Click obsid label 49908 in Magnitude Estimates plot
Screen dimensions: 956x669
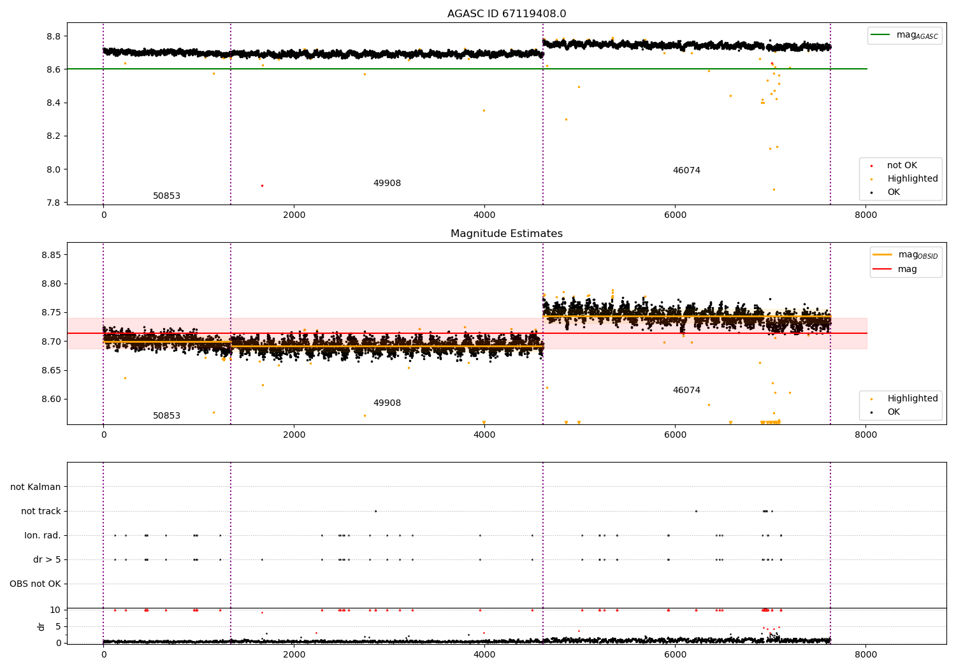387,403
